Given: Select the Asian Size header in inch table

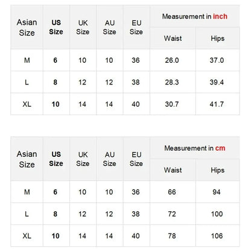Looking at the screenshot, I should [27, 27].
